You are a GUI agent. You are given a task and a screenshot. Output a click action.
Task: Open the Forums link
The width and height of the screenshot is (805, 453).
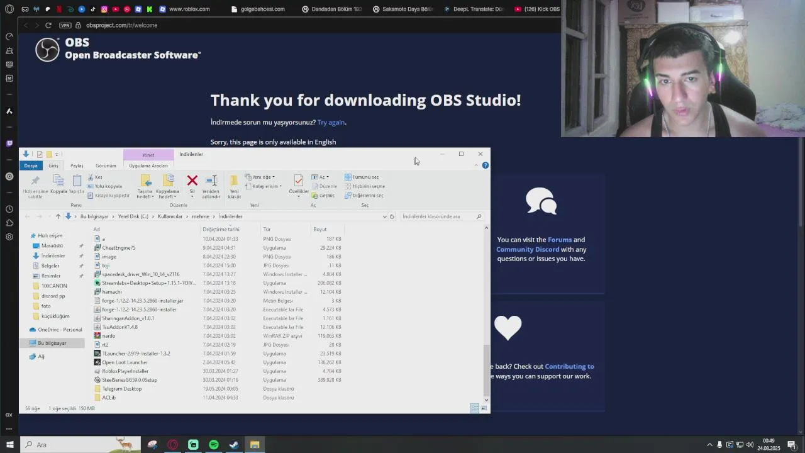point(560,240)
